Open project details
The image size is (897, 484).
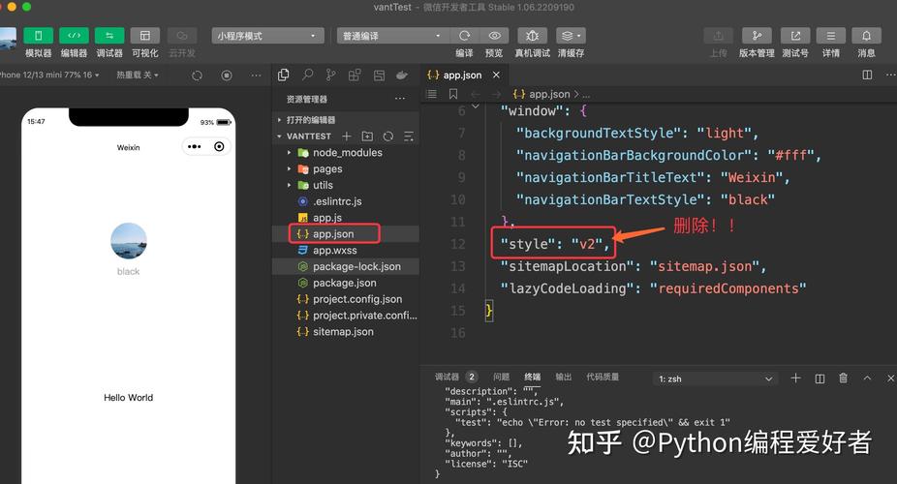point(830,36)
